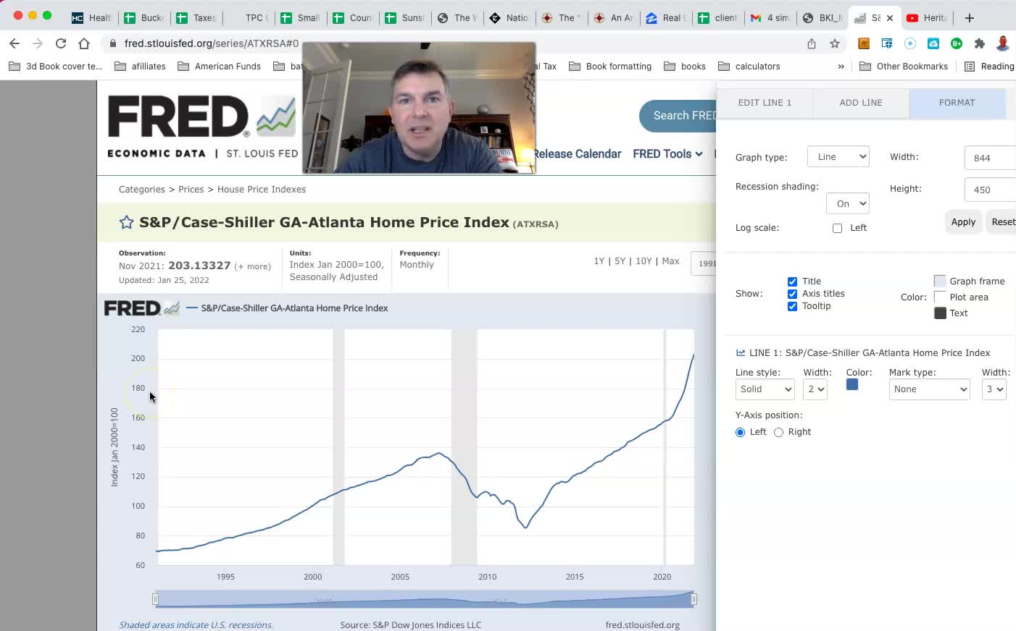Click the Plot area color swatch

pyautogui.click(x=940, y=297)
